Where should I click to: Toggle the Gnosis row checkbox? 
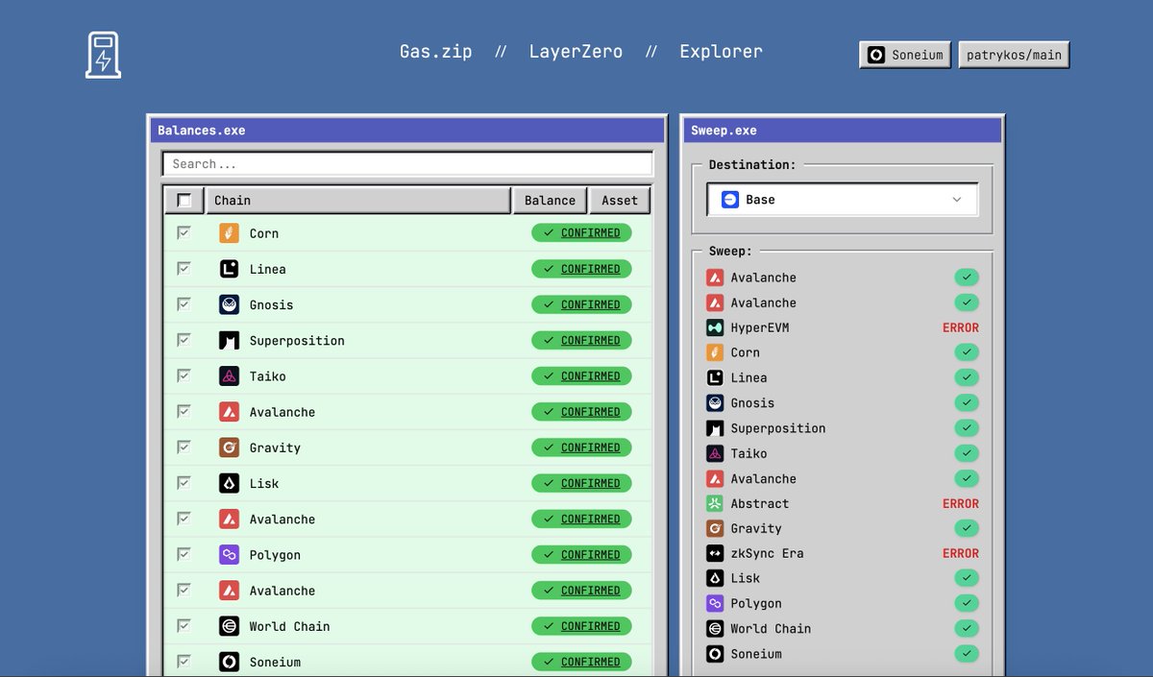(x=184, y=303)
